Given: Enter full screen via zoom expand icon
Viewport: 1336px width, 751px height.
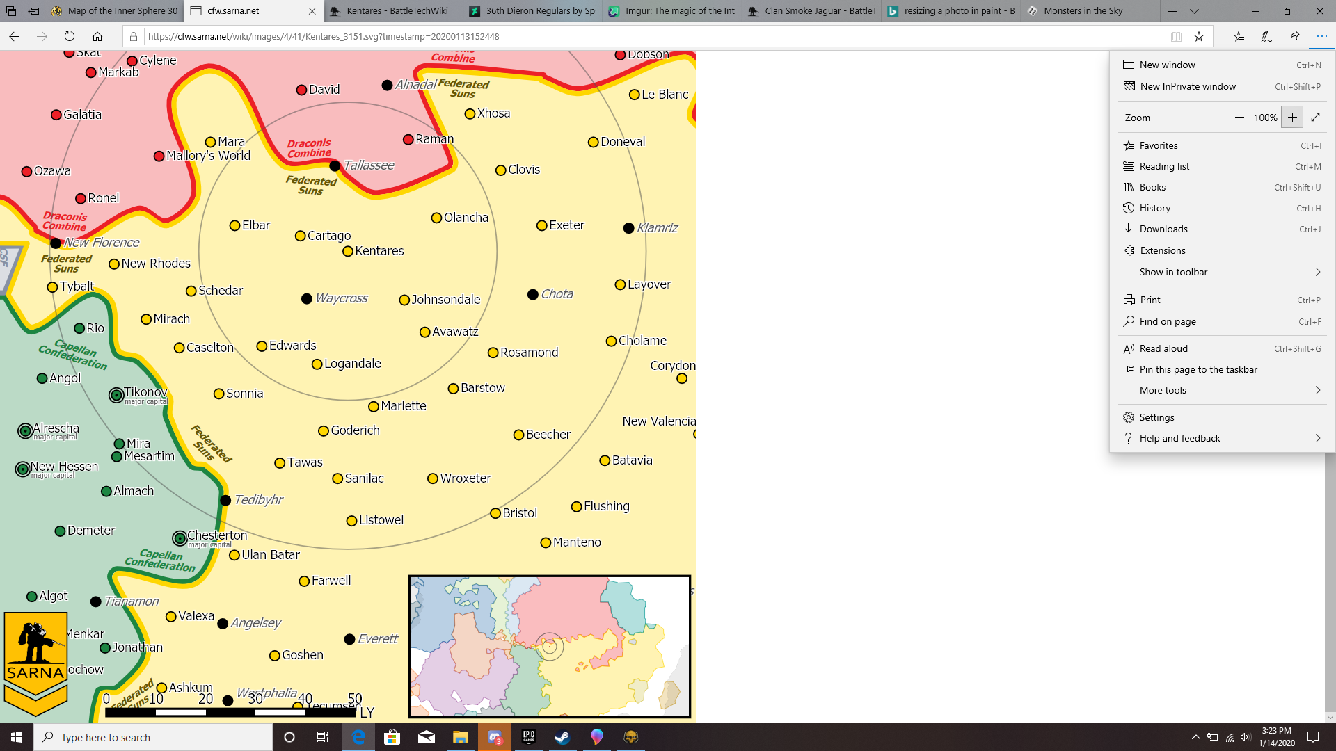Looking at the screenshot, I should 1315,118.
